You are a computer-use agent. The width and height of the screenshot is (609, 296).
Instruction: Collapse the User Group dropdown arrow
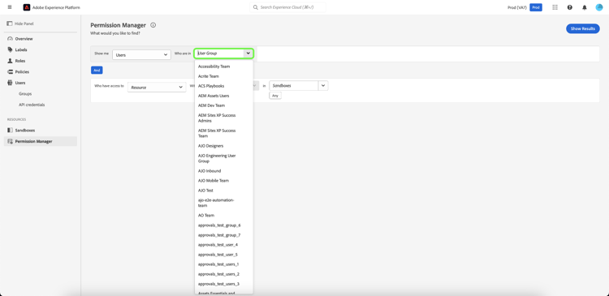point(248,54)
